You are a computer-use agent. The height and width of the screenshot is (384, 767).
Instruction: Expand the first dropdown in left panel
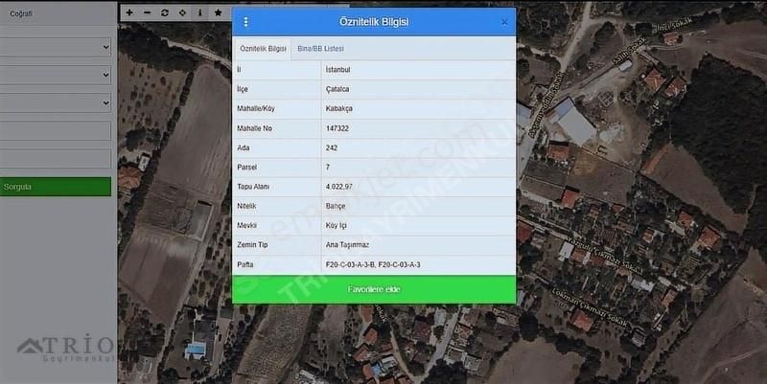tap(56, 46)
